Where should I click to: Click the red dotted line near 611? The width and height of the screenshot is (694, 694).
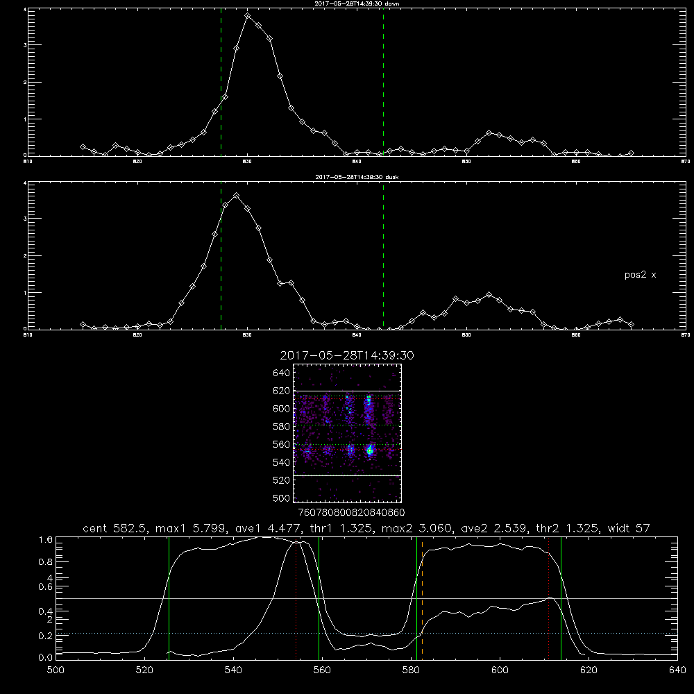click(549, 598)
